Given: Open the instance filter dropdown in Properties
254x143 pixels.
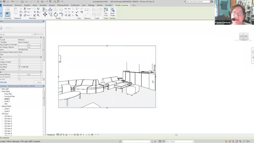Looking at the screenshot, I should pyautogui.click(x=32, y=35).
